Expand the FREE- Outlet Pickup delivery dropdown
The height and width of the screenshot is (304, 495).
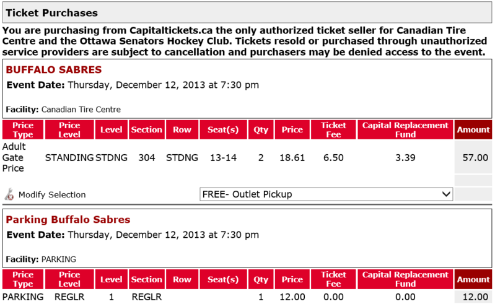(327, 194)
